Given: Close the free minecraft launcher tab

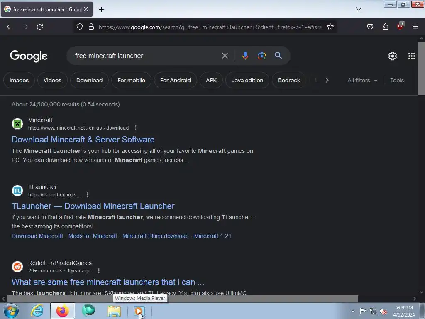Looking at the screenshot, I should coord(86,9).
